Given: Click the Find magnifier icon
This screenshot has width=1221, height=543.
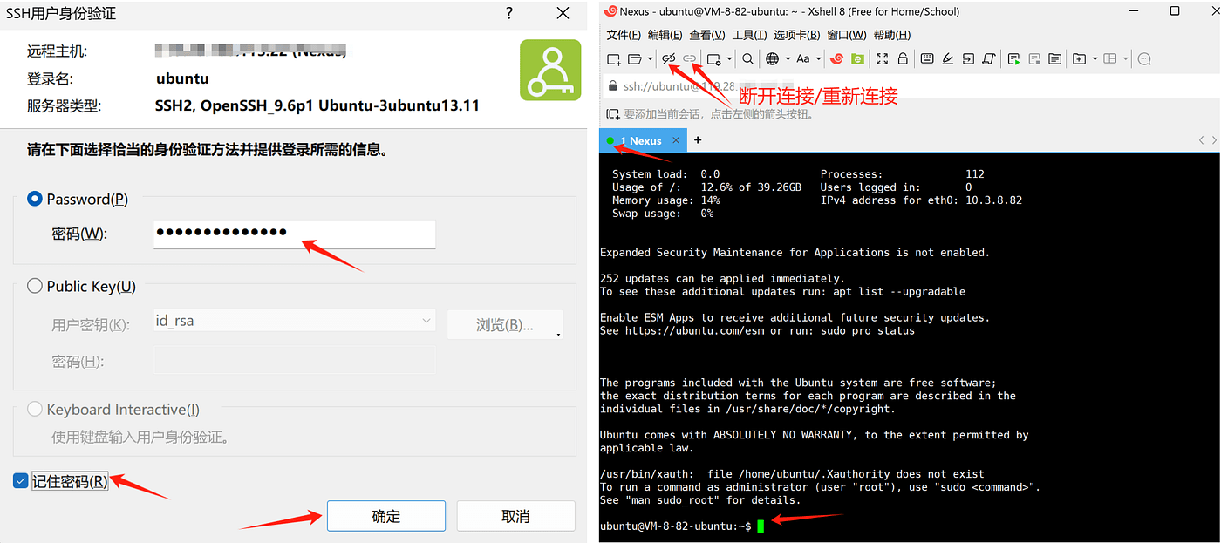Looking at the screenshot, I should click(747, 59).
